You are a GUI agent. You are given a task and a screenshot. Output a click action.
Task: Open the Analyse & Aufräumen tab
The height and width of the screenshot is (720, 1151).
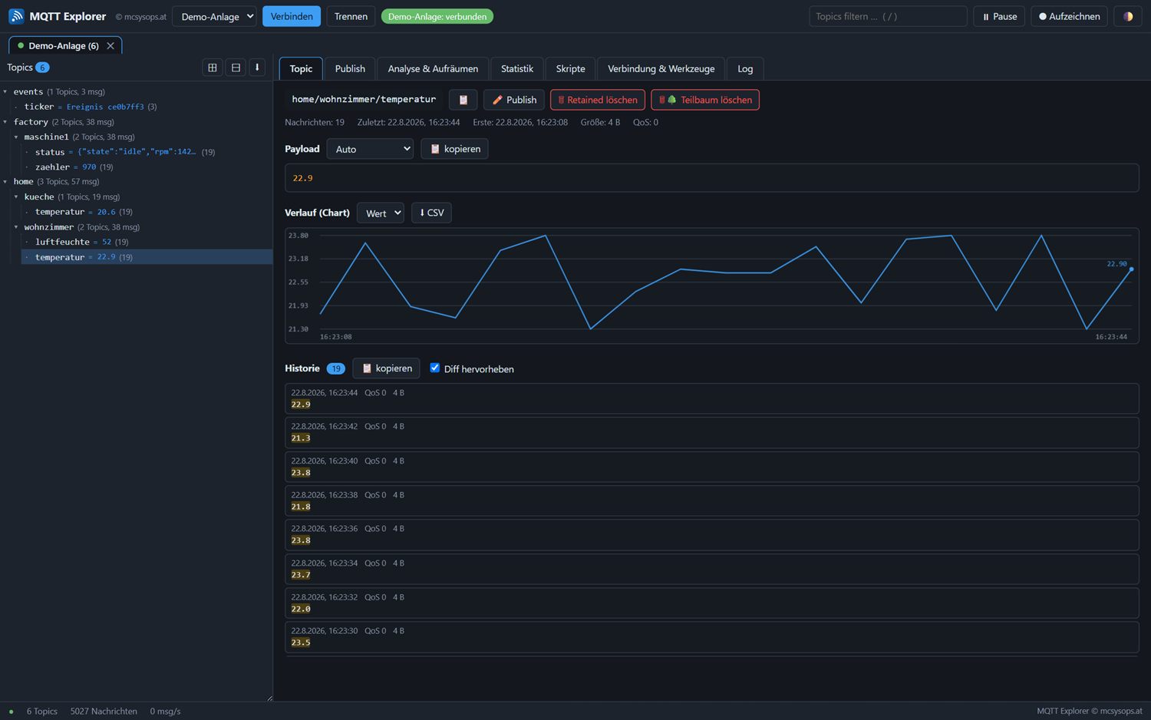pos(433,68)
